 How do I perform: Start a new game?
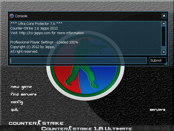(x=21, y=87)
